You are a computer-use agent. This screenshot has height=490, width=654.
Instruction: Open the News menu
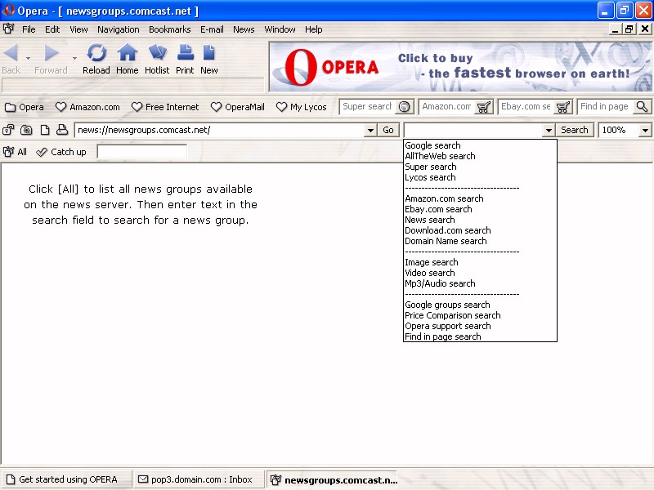(x=244, y=29)
